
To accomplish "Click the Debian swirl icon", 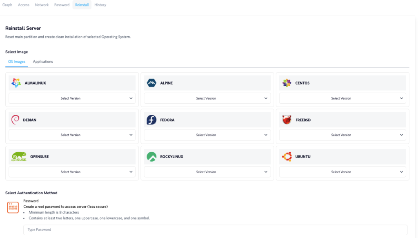I will point(16,119).
